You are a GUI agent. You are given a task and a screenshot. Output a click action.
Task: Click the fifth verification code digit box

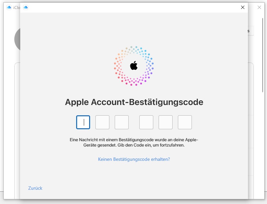pyautogui.click(x=166, y=122)
